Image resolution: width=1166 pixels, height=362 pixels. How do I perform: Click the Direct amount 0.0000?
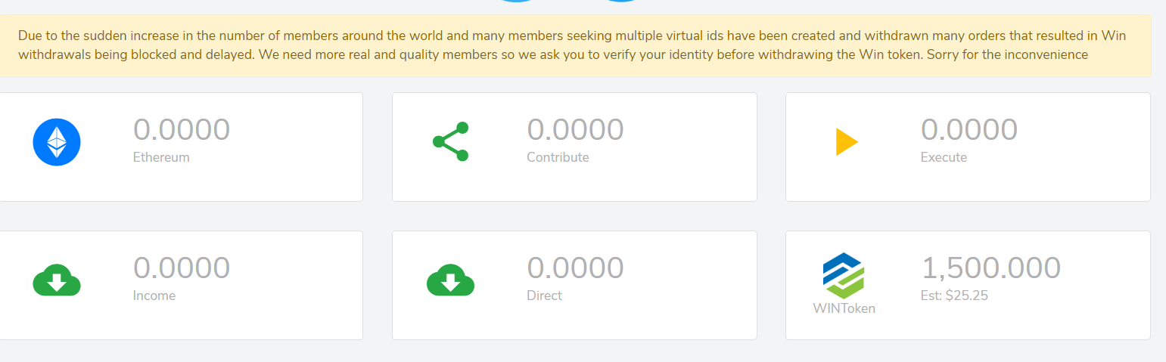[x=575, y=268]
